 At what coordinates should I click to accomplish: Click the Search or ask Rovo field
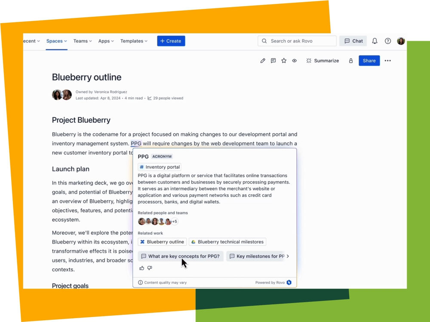tap(297, 41)
